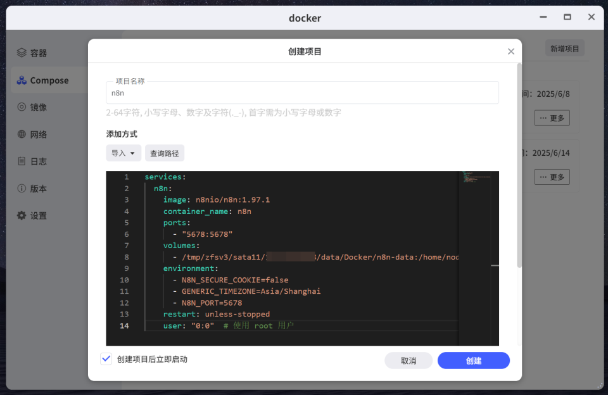
Task: Open the 容器 containers section icon
Action: coord(22,53)
